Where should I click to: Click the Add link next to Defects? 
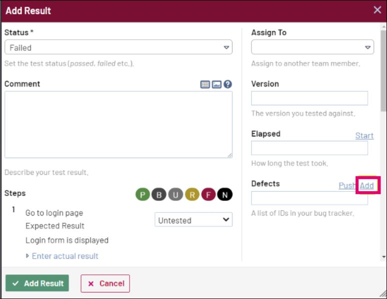pos(367,185)
